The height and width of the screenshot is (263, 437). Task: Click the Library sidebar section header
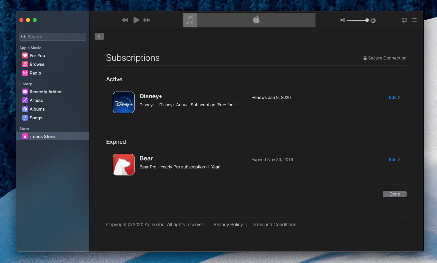click(26, 84)
